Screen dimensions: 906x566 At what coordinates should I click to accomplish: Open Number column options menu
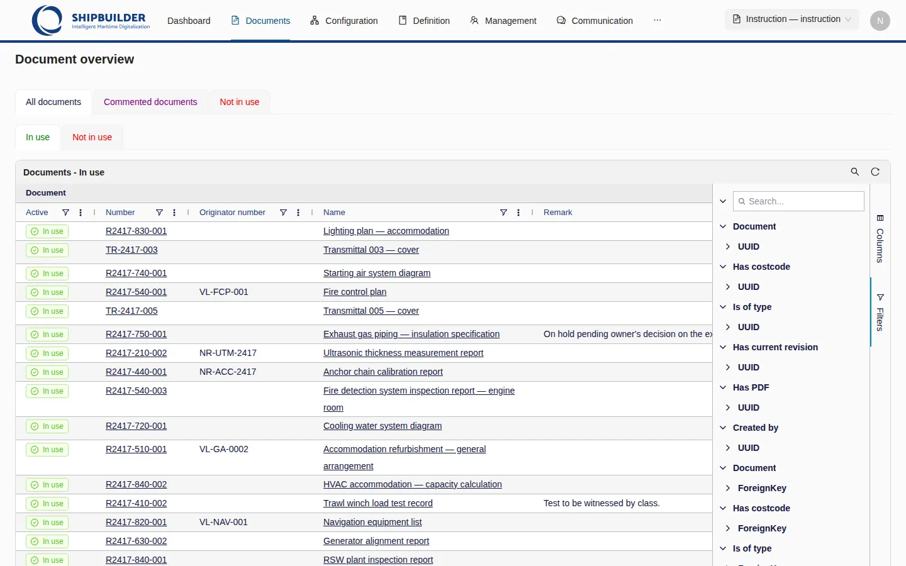(x=174, y=213)
